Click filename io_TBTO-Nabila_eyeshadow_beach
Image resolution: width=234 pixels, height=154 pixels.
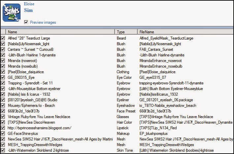[168, 106]
